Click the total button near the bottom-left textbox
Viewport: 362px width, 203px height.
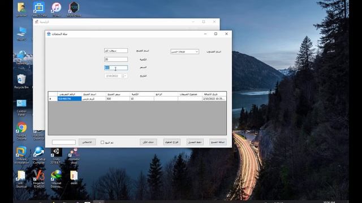[87, 142]
